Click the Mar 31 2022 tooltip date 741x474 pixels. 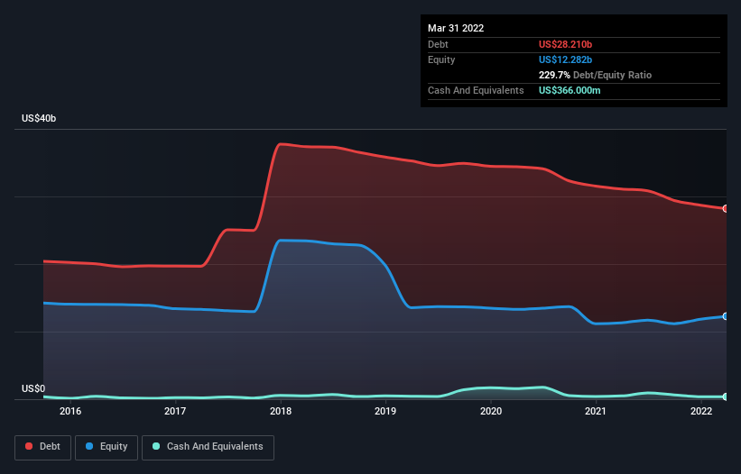(456, 28)
